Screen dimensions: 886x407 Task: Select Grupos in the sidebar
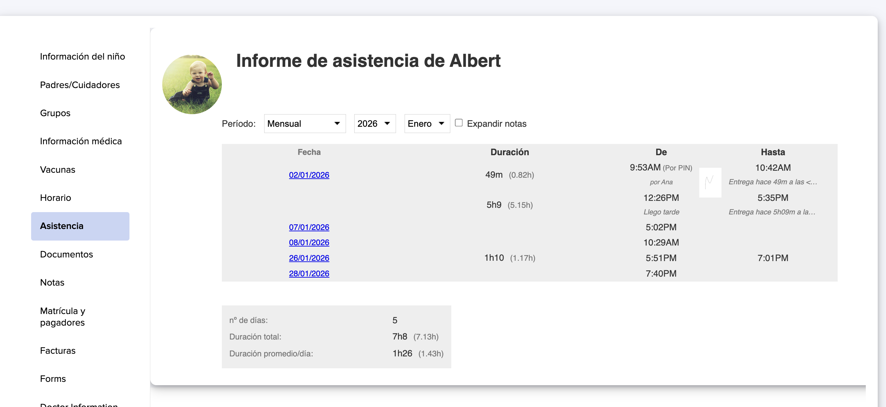click(x=55, y=113)
